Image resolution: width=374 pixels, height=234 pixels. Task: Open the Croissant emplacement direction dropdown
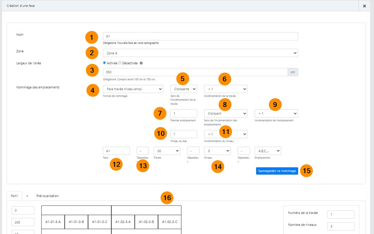[x=225, y=113]
